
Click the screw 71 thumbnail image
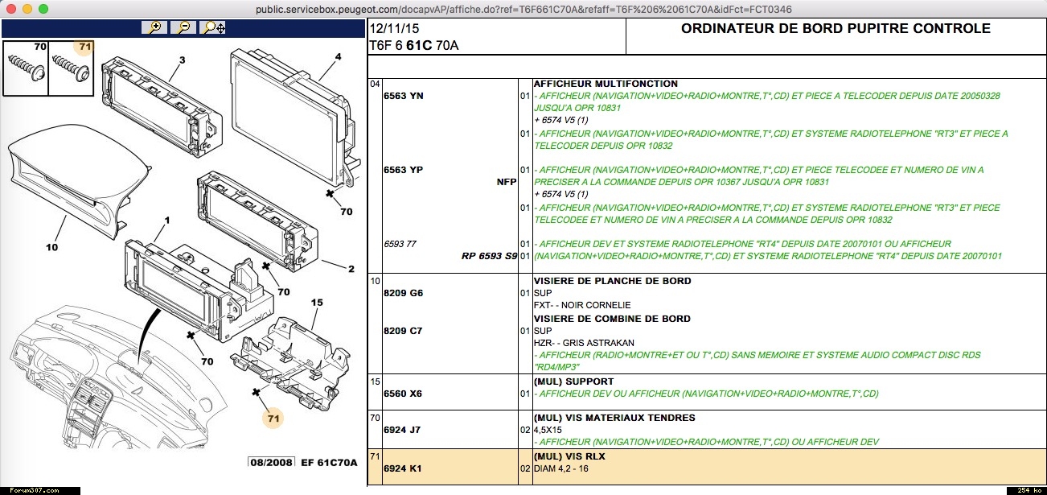70,68
